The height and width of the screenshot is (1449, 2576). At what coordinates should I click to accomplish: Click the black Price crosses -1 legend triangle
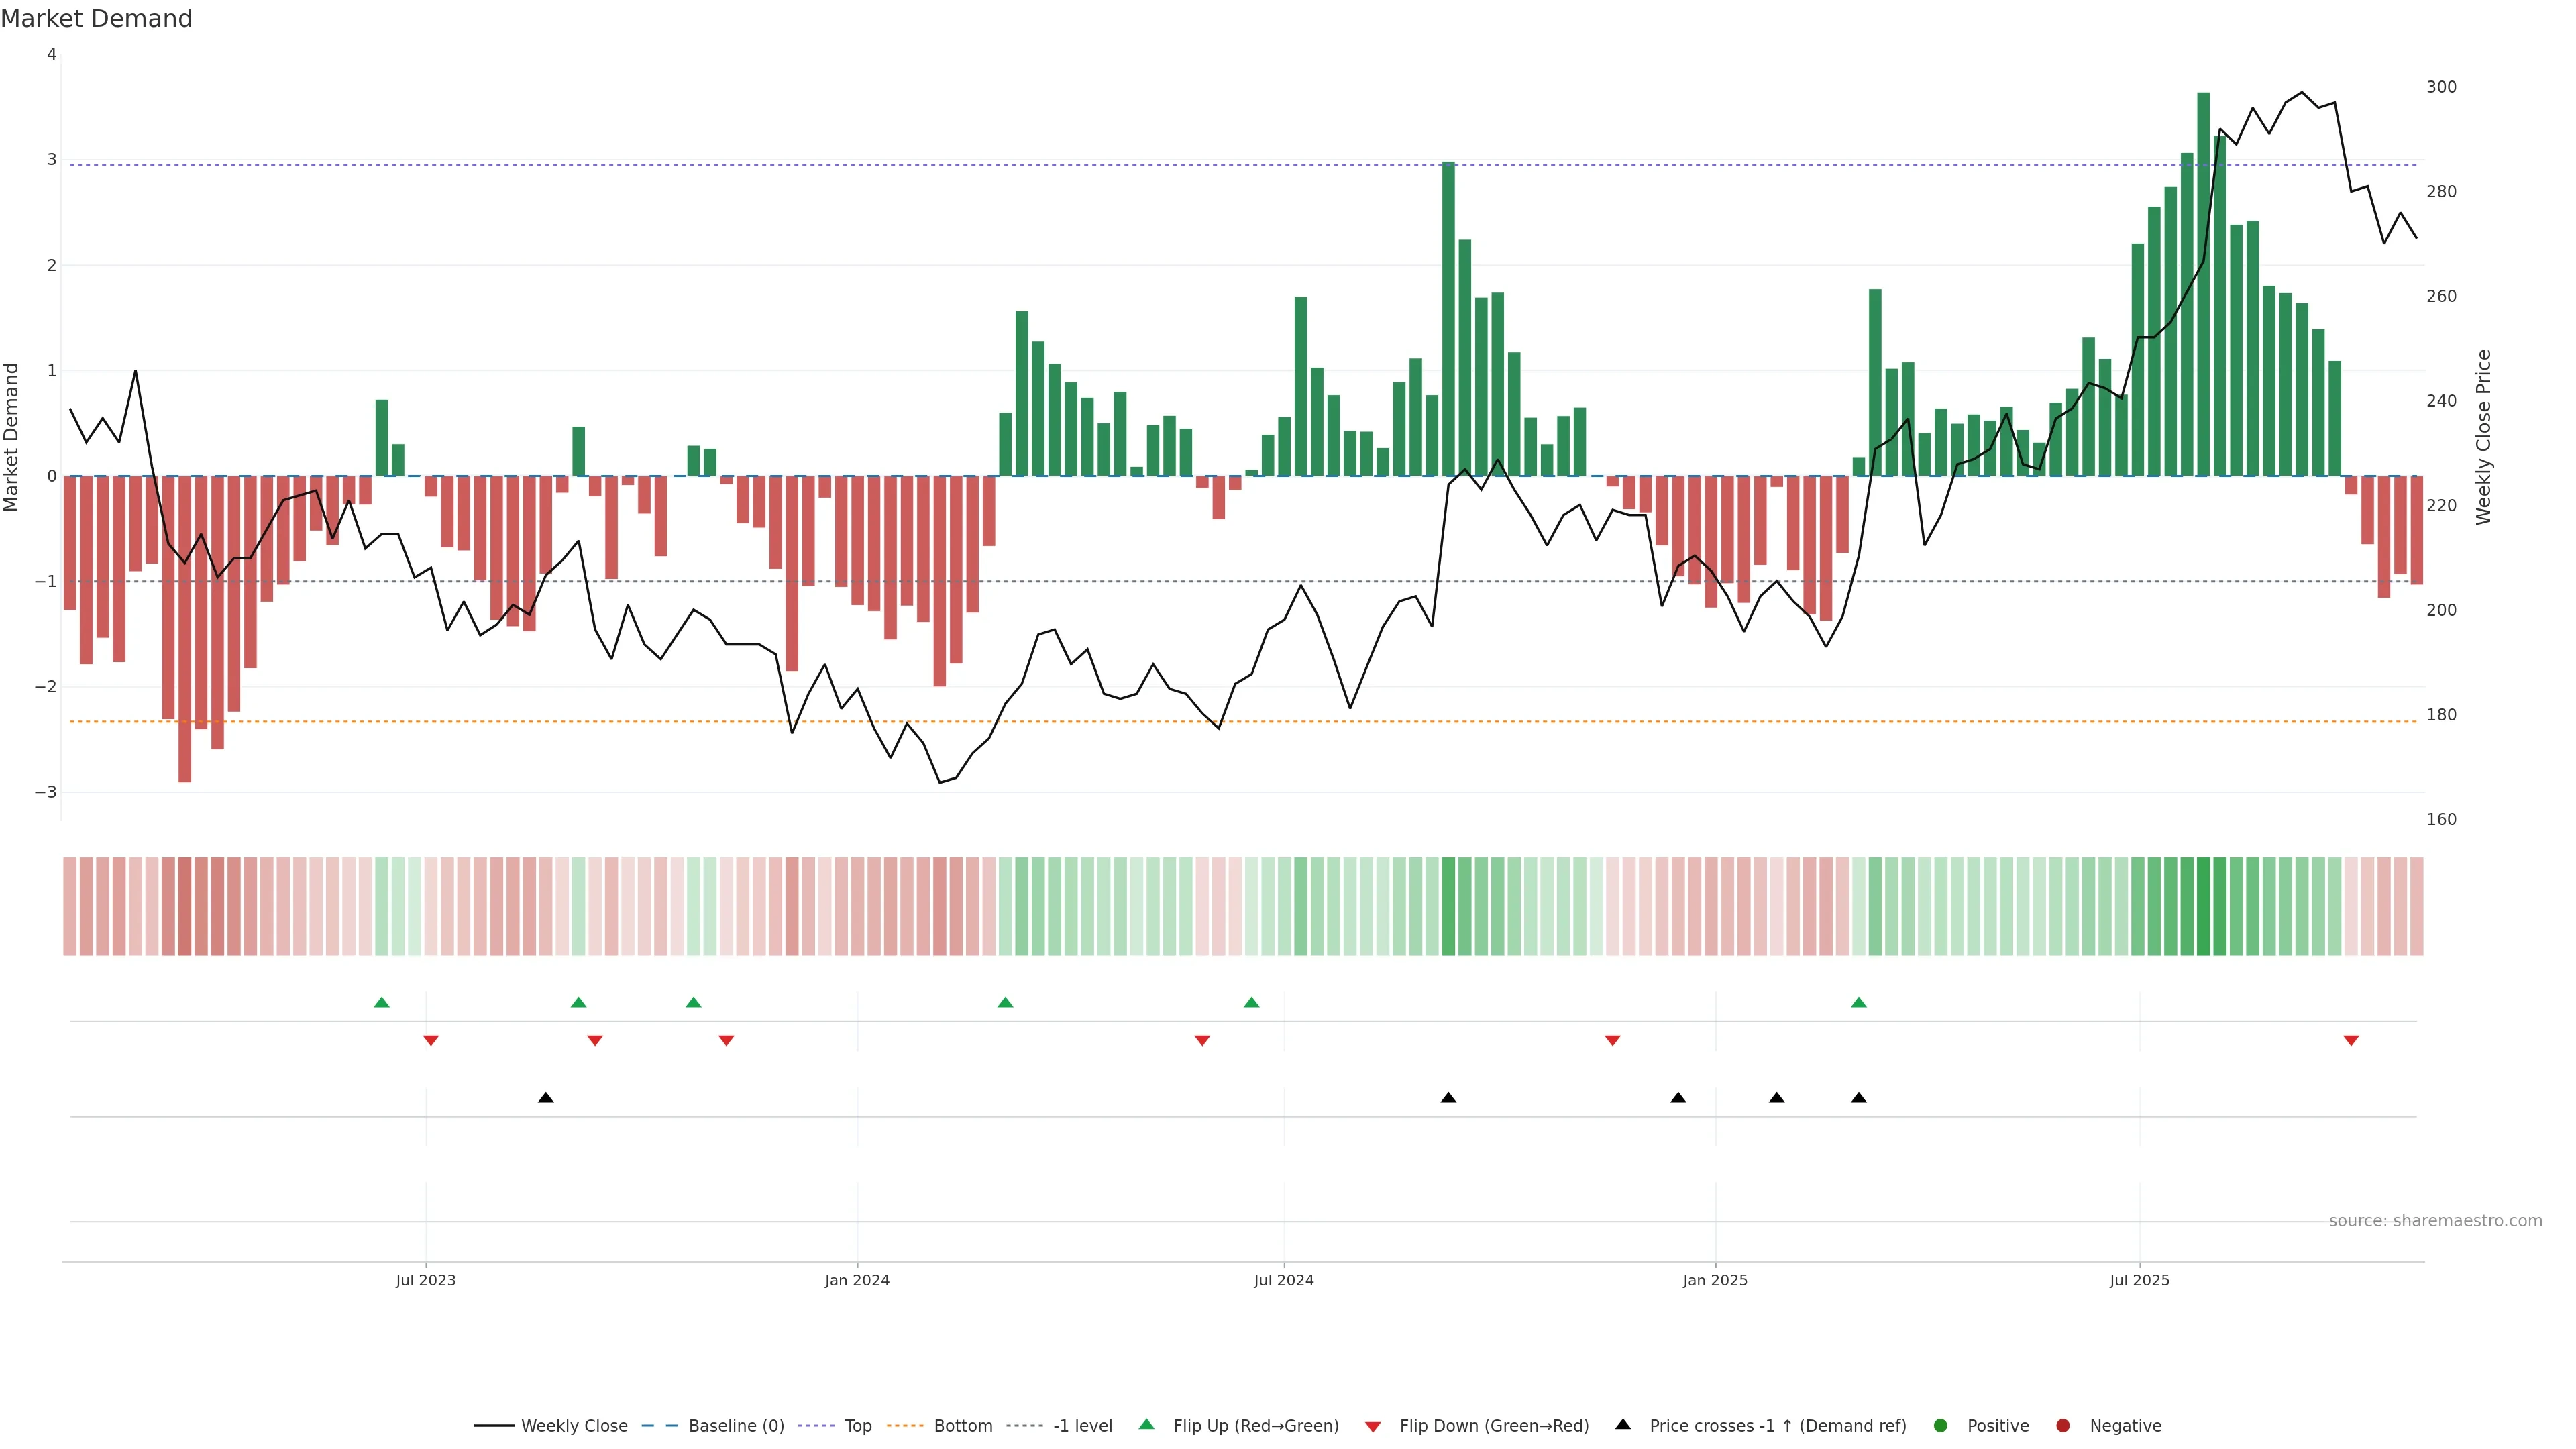tap(1623, 1425)
